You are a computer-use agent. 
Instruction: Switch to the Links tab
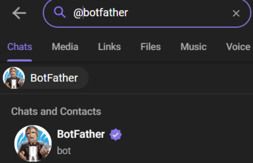110,47
